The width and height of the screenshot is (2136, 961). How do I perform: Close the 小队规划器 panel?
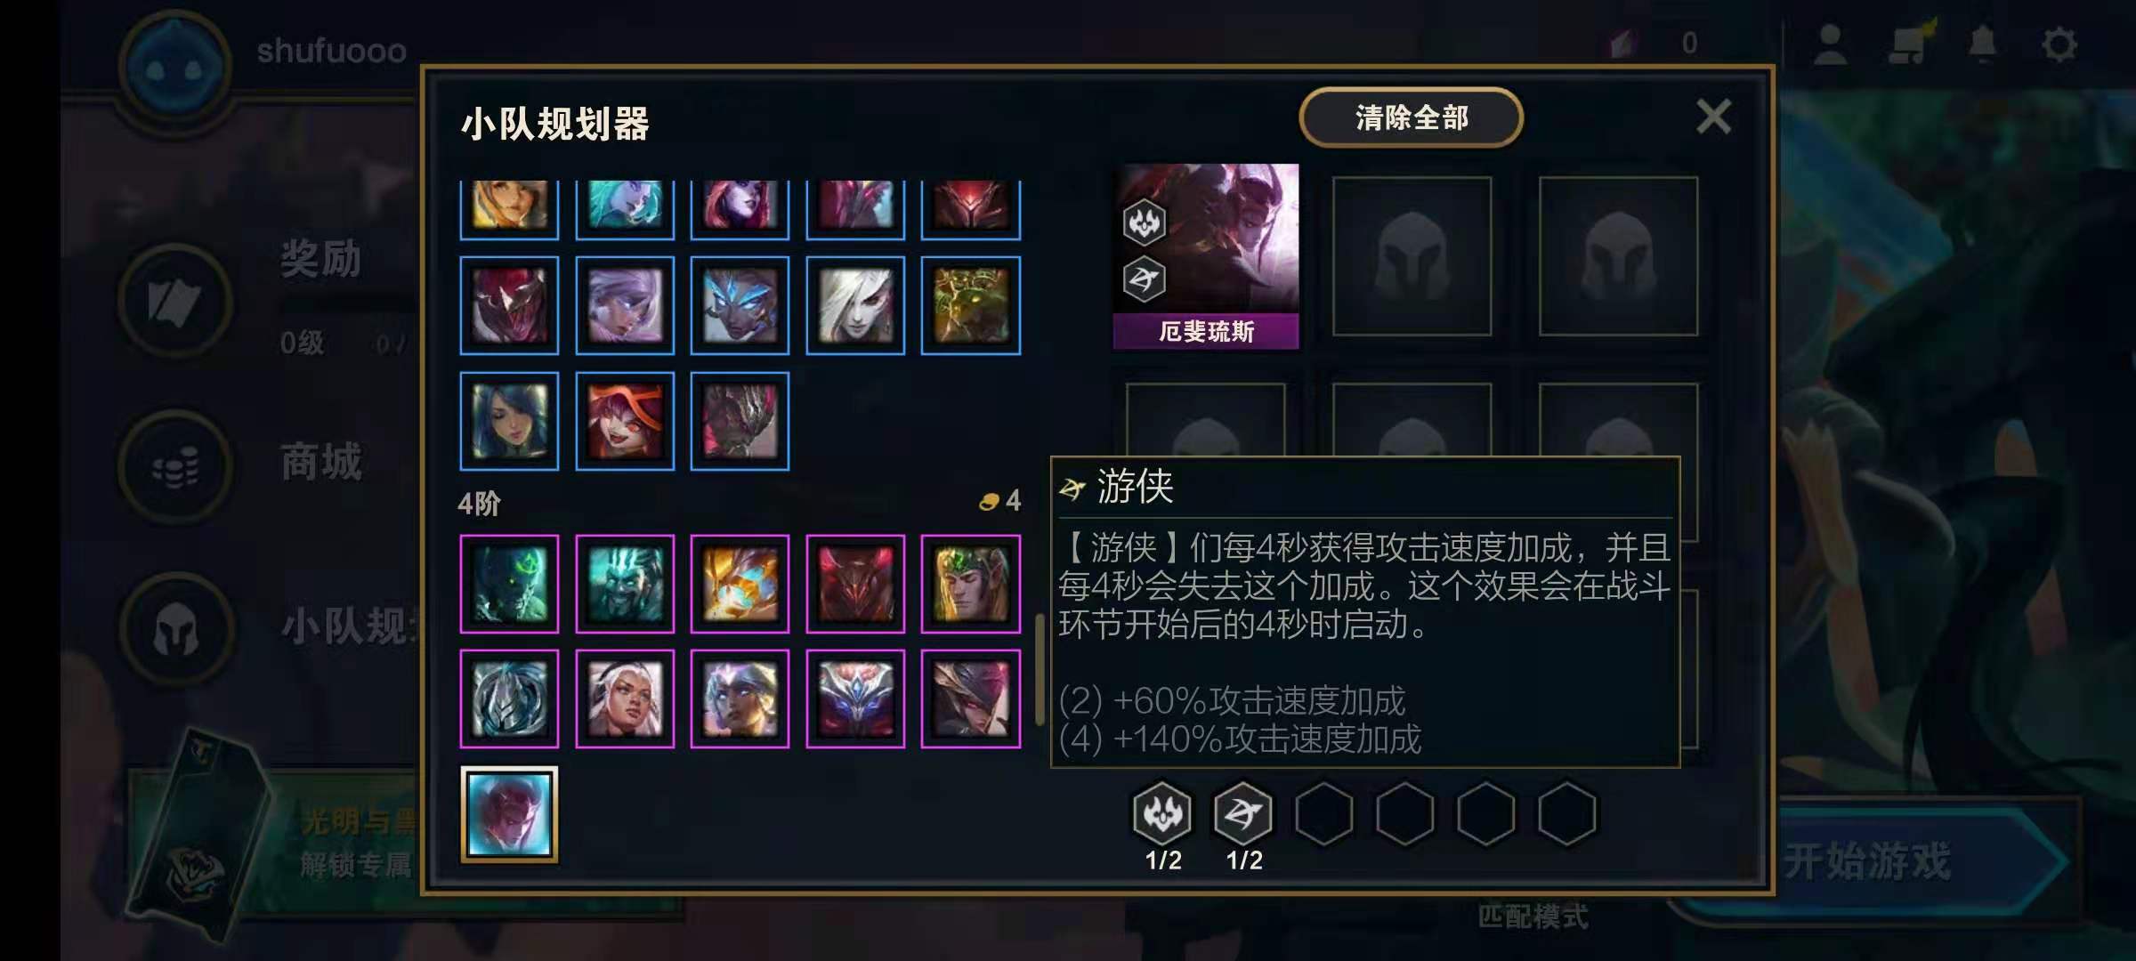[1713, 117]
